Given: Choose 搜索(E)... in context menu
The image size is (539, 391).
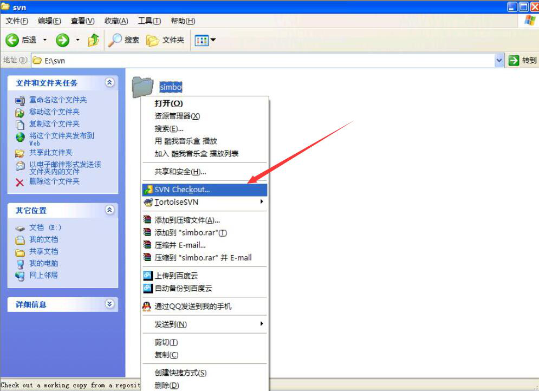Looking at the screenshot, I should [x=205, y=128].
